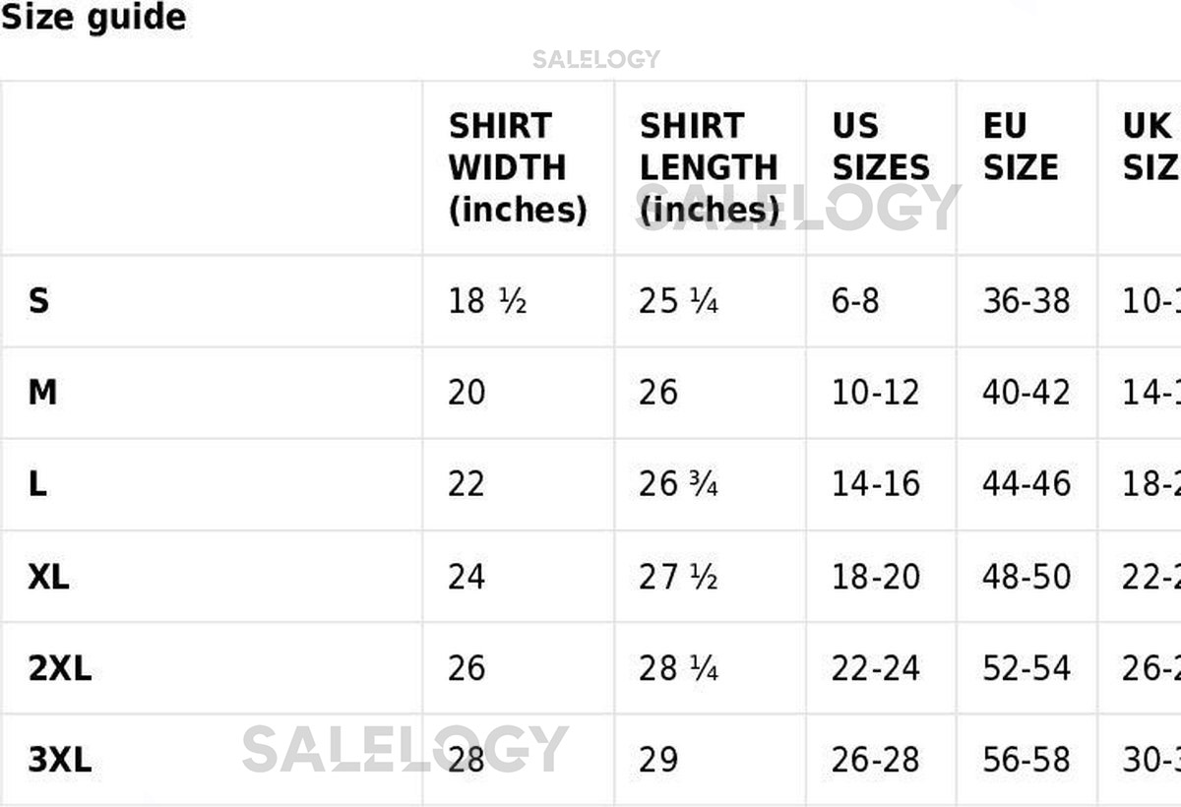Click the 2XL size row label
The height and width of the screenshot is (807, 1181).
pyautogui.click(x=59, y=668)
